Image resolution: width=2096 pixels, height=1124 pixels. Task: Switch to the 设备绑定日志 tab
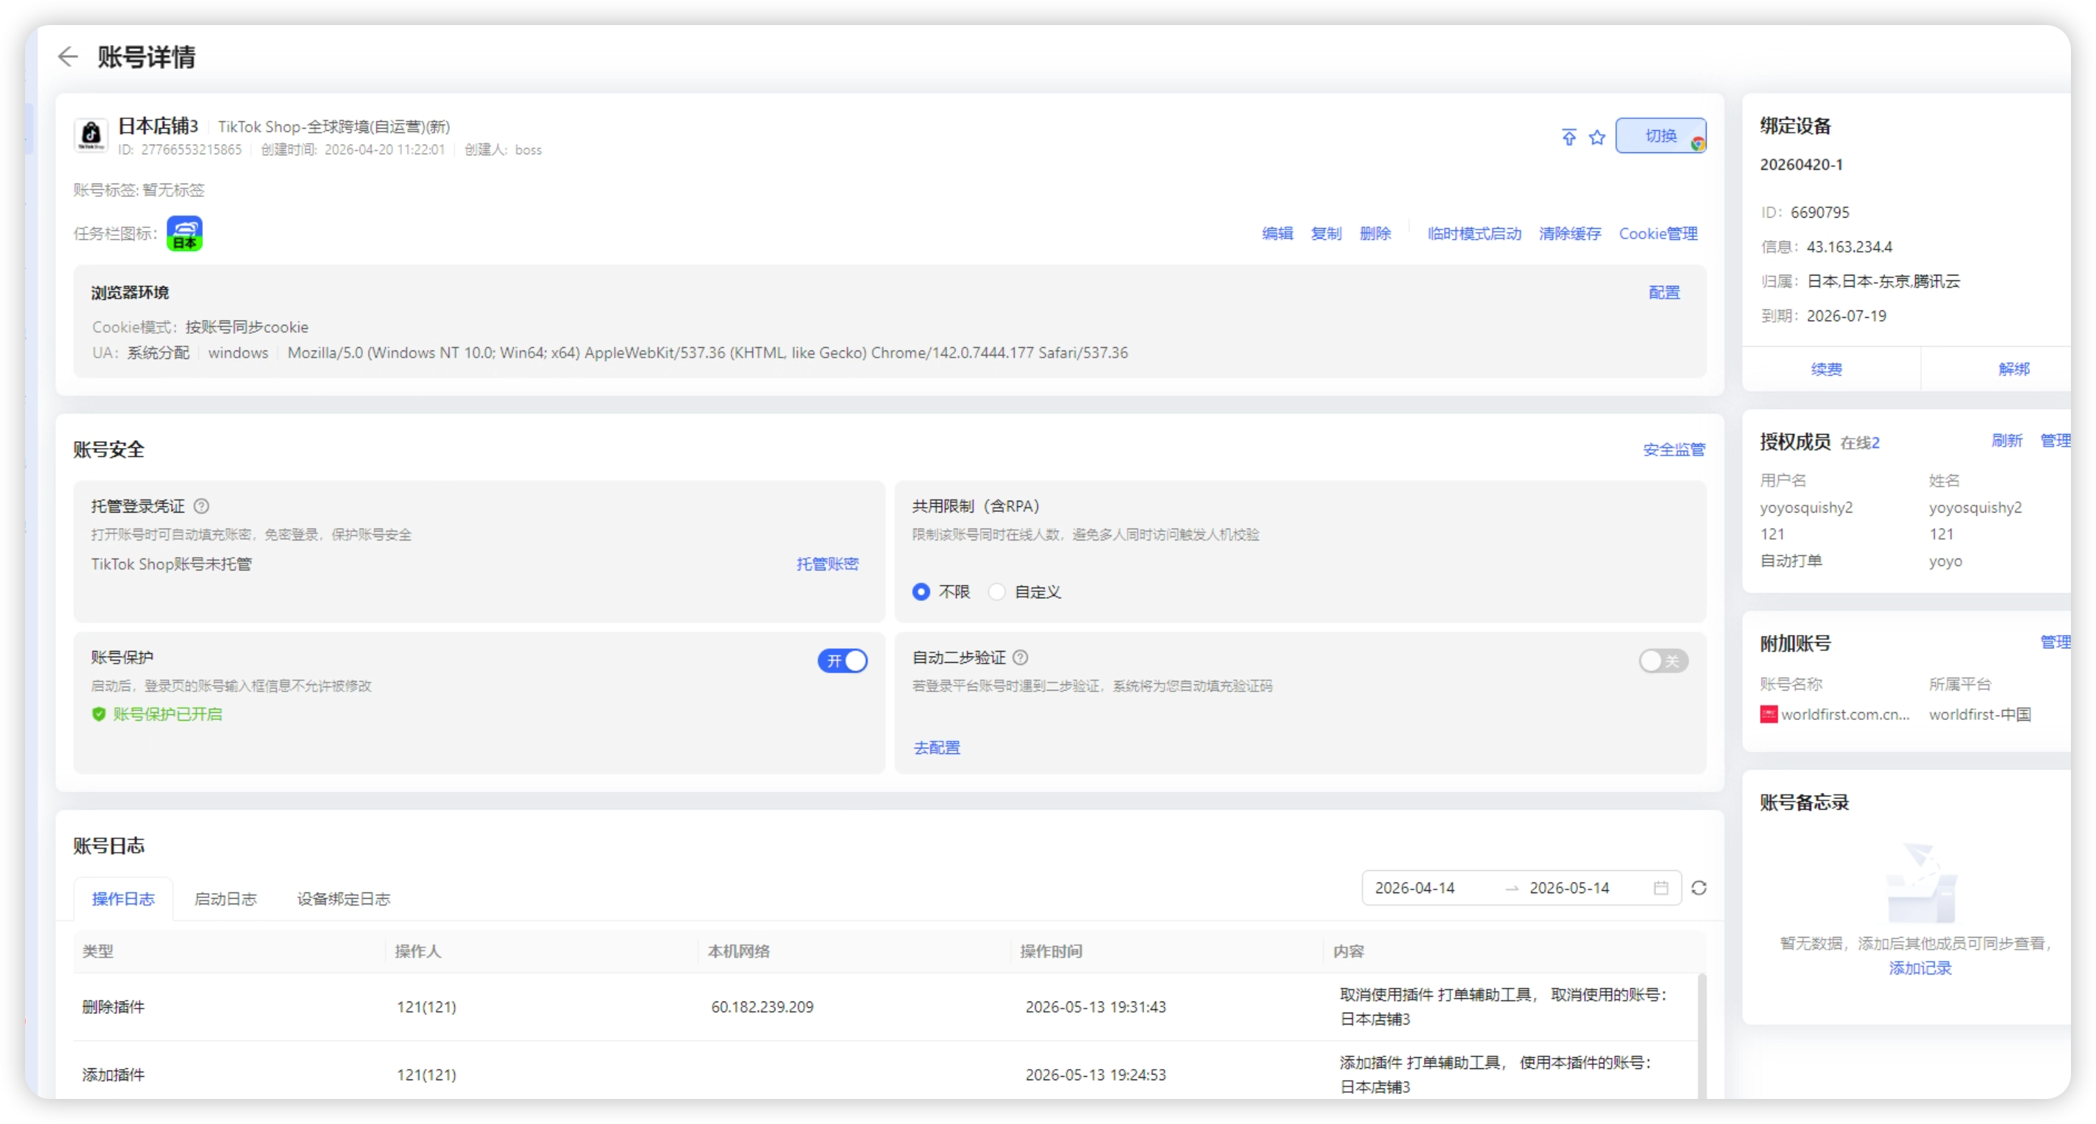click(x=344, y=899)
